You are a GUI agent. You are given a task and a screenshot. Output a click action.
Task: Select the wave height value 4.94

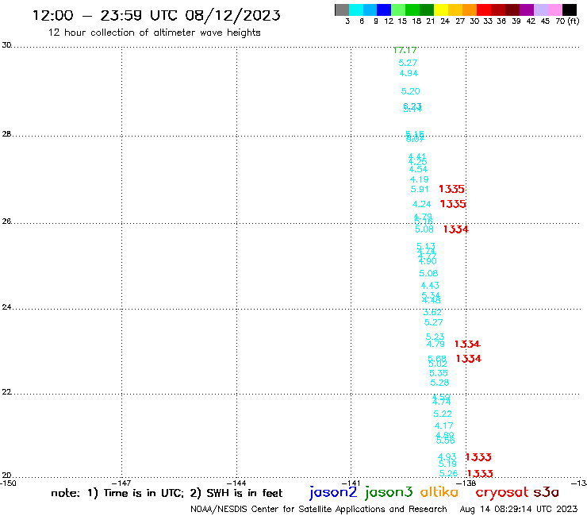(x=409, y=73)
